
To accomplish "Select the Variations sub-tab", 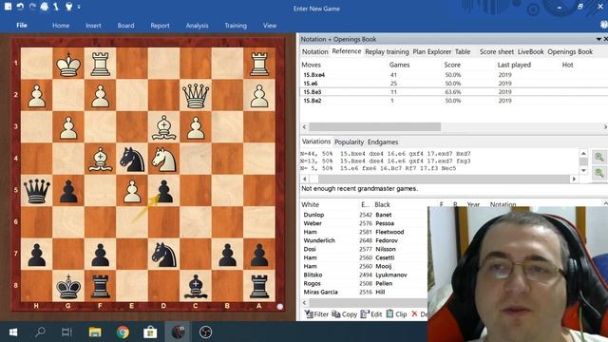I will (316, 142).
